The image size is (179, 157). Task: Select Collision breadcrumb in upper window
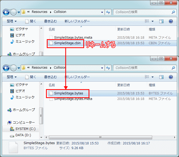[x=60, y=12]
